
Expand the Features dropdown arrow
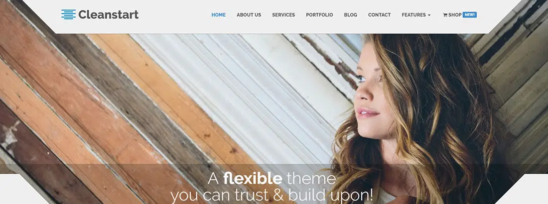[429, 15]
